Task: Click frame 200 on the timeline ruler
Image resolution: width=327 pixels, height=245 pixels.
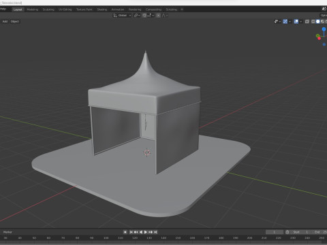Action: tap(249, 238)
